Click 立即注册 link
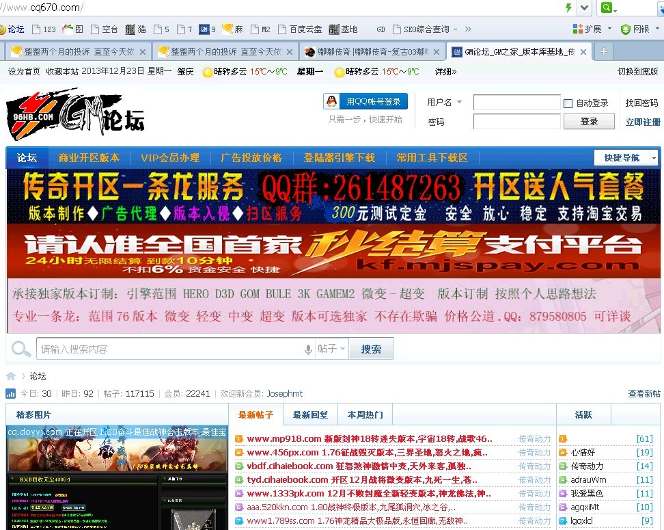This screenshot has width=664, height=530. click(642, 122)
